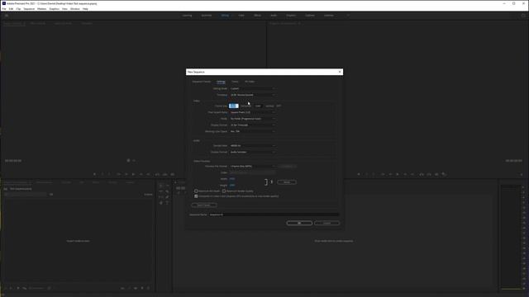This screenshot has height=297, width=529.
Task: Select the Razor tool
Action: pos(167,191)
